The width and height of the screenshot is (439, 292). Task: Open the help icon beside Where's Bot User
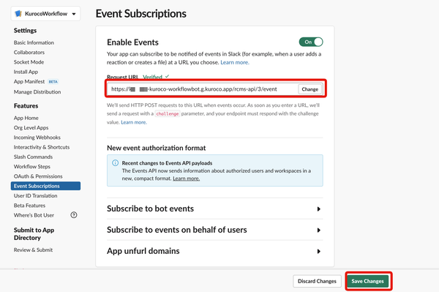pos(74,215)
